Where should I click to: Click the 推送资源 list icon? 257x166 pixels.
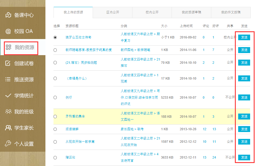8,80
